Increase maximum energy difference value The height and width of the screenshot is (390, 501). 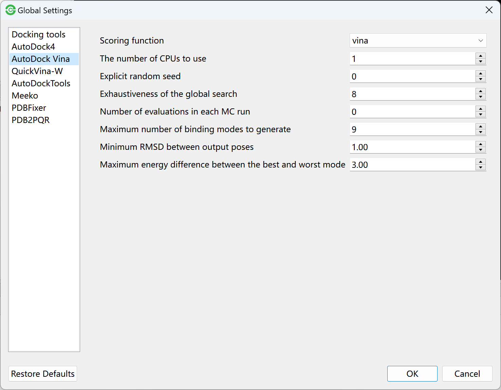click(x=481, y=162)
